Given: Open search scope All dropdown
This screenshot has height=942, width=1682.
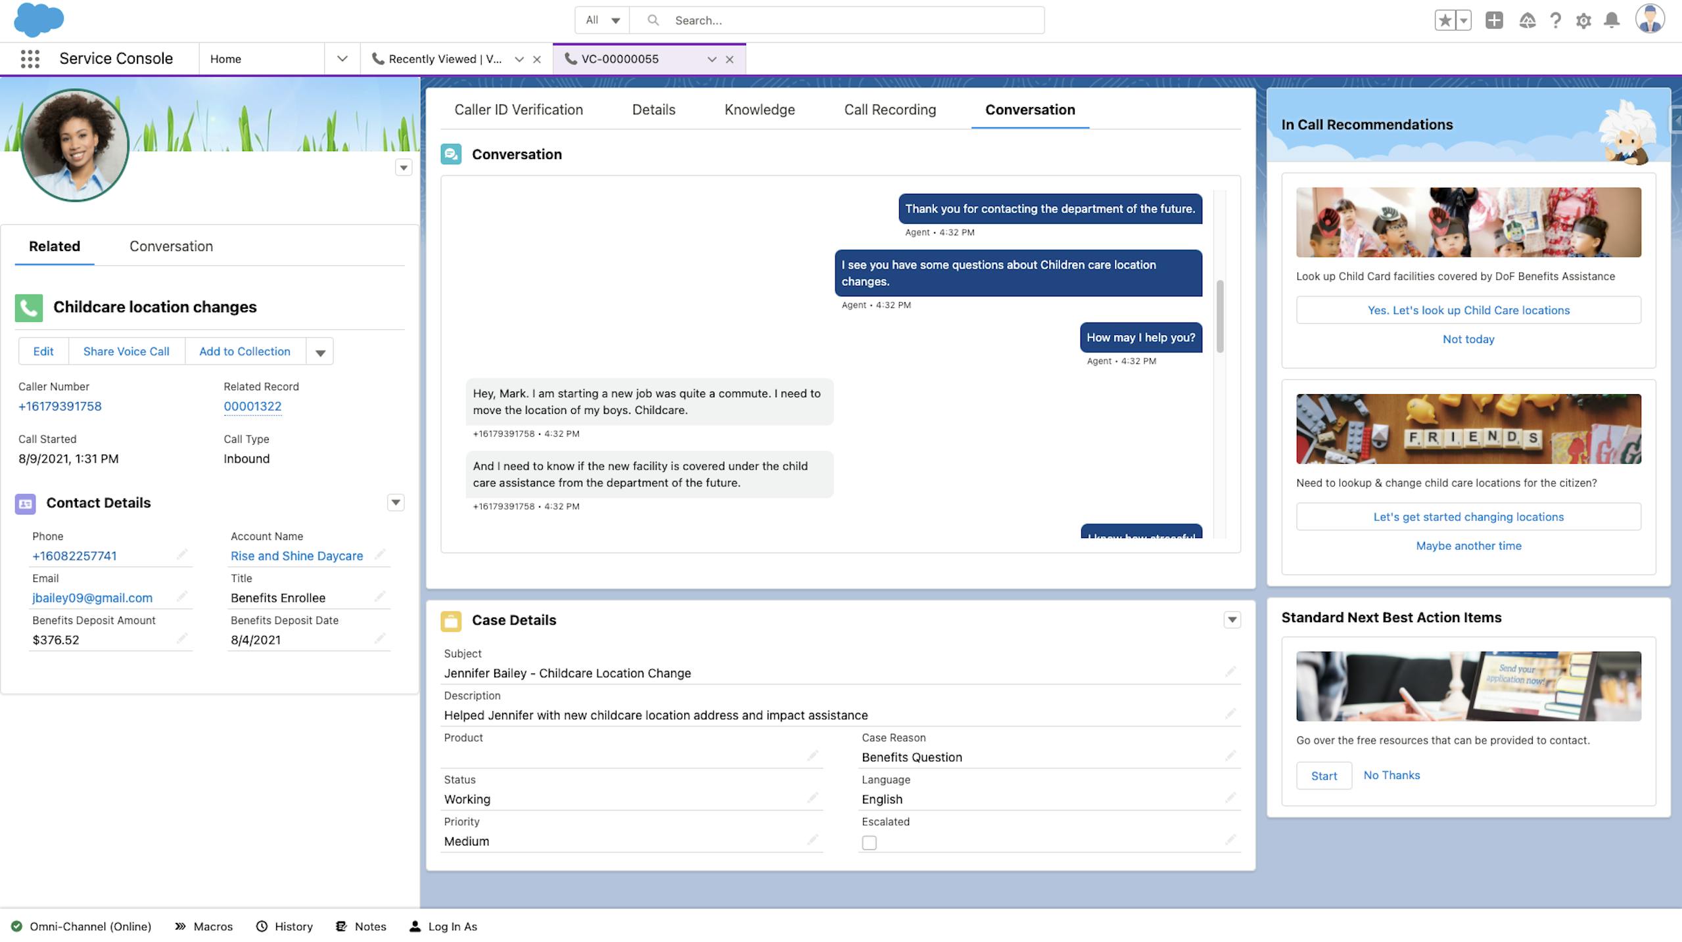Looking at the screenshot, I should 602,20.
